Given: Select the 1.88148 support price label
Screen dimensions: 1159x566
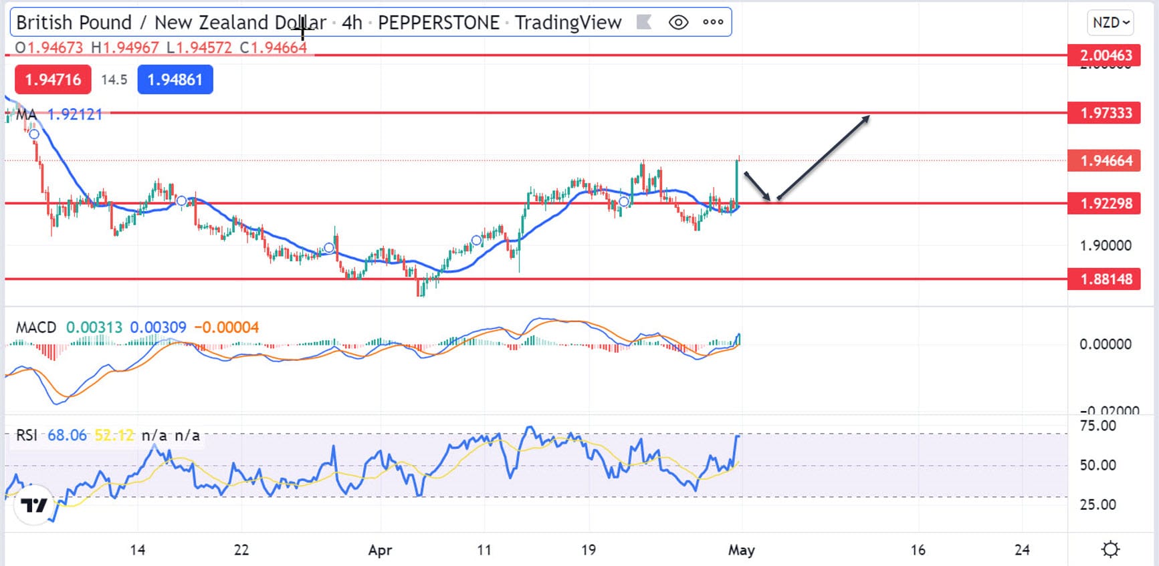Looking at the screenshot, I should tap(1106, 279).
